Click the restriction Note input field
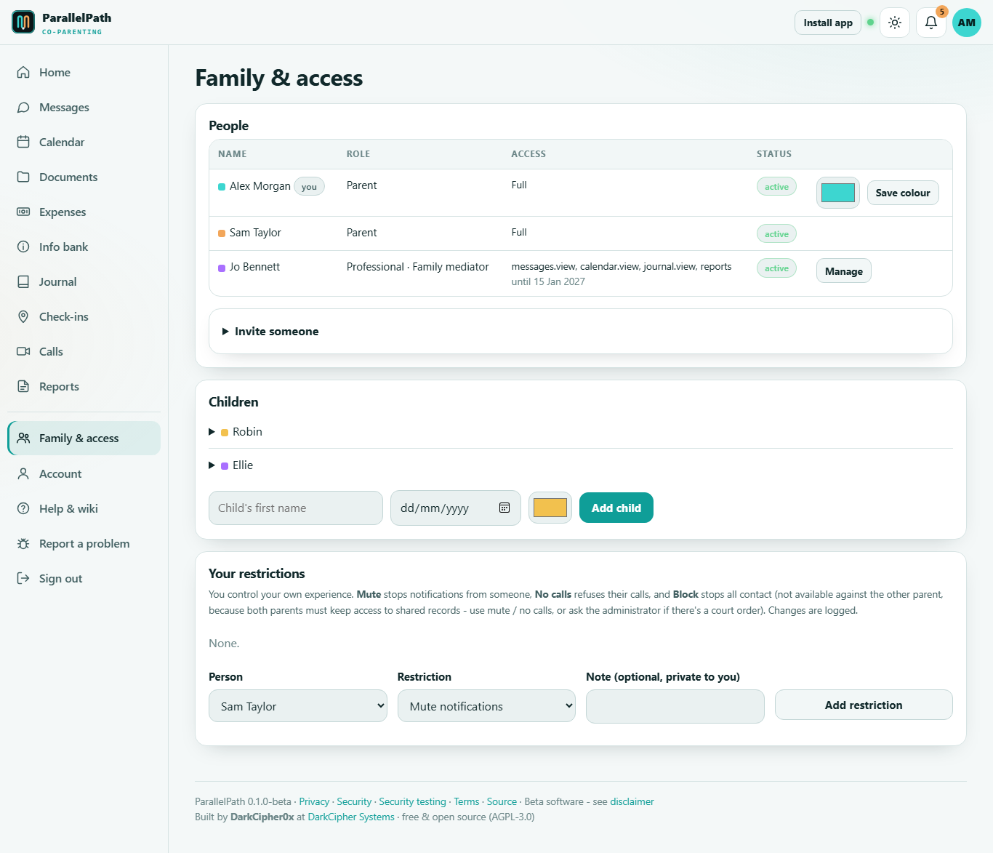 [675, 706]
